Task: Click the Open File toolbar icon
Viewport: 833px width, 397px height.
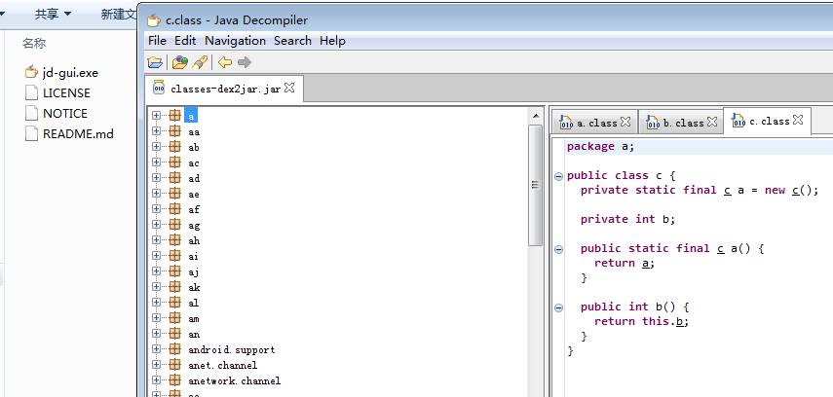Action: tap(155, 62)
